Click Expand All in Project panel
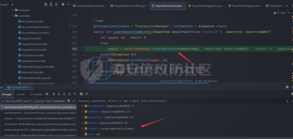This screenshot has width=293, height=139. 51,4
